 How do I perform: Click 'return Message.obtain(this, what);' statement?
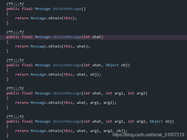pyautogui.click(x=52, y=46)
